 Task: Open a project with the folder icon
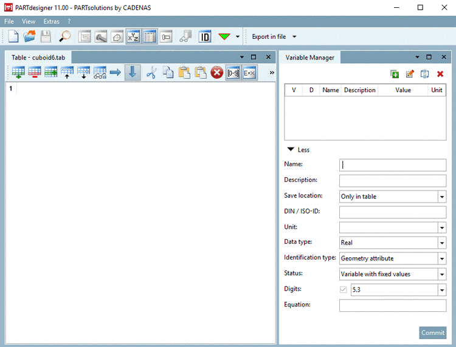tap(29, 36)
